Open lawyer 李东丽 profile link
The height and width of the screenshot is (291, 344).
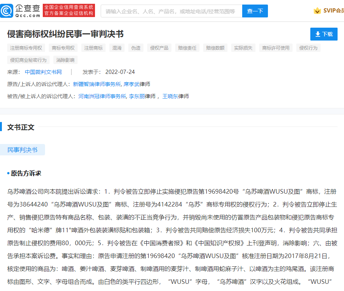(x=137, y=96)
